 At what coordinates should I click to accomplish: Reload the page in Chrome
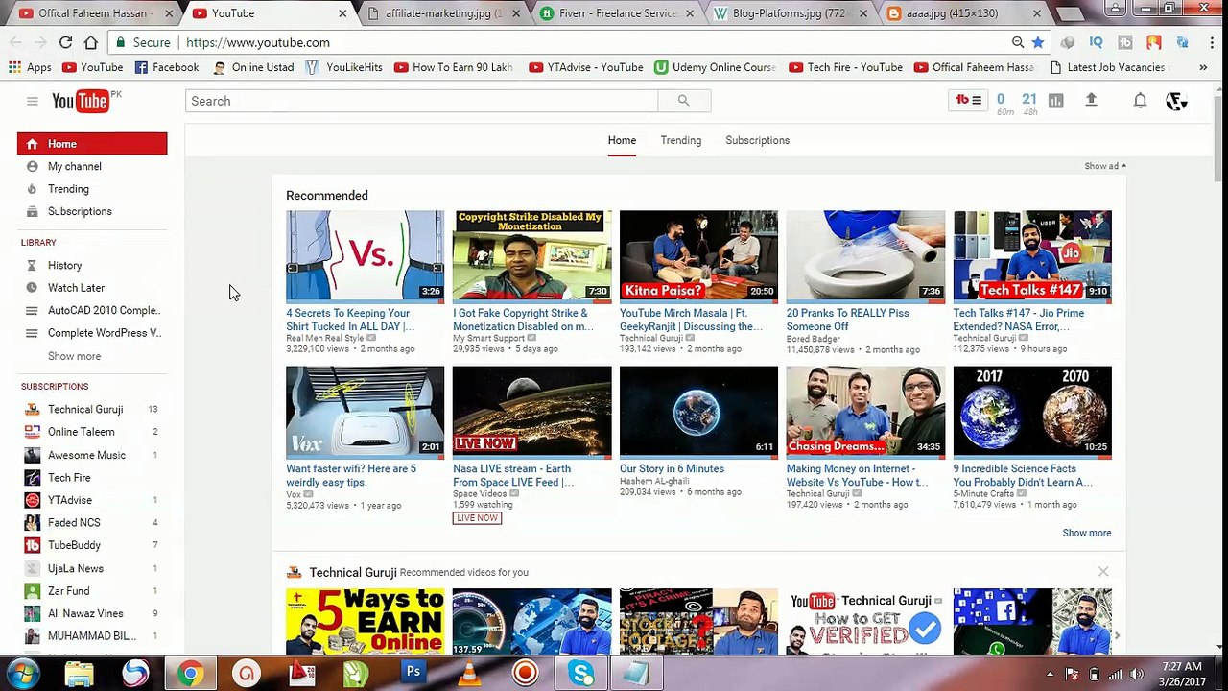point(65,42)
